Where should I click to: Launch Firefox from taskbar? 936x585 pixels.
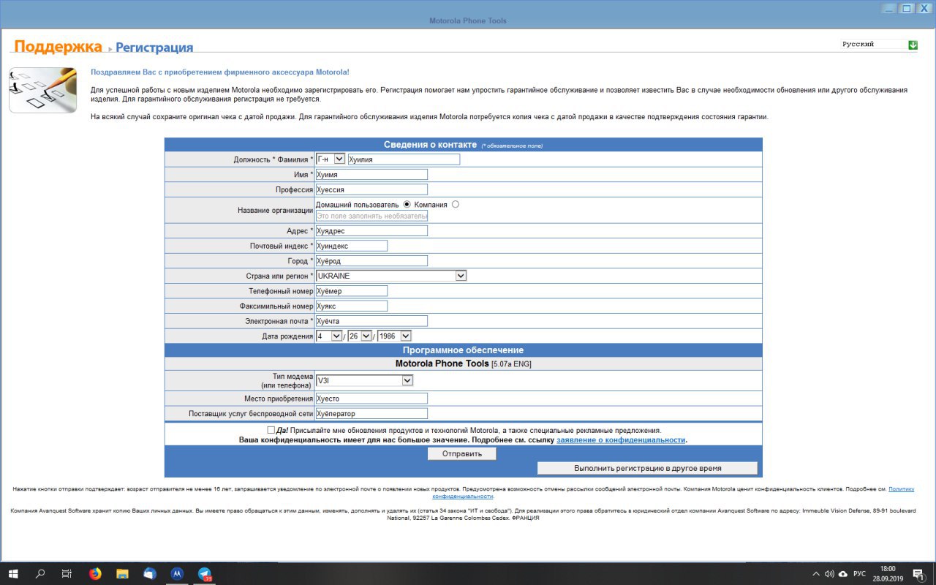pyautogui.click(x=95, y=574)
